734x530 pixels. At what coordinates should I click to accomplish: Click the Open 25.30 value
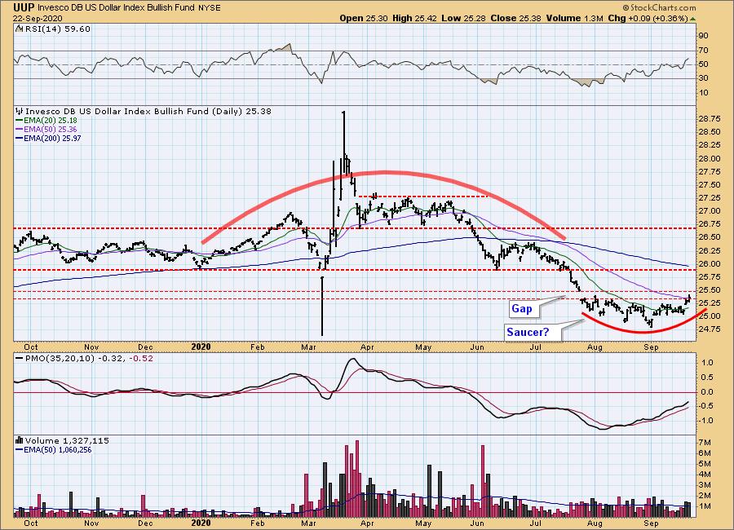tap(363, 18)
